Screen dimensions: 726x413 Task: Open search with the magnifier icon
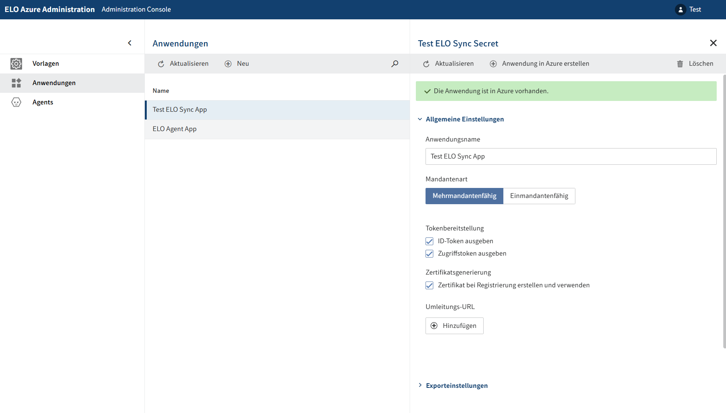click(x=395, y=64)
